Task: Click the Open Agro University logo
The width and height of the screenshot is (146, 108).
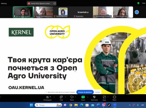Action: click(58, 32)
